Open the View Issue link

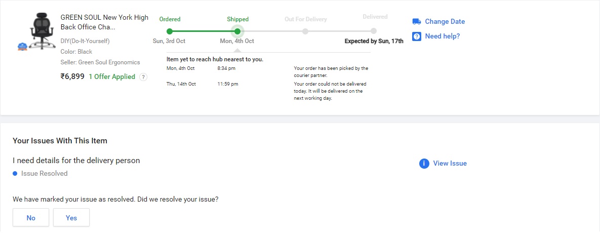pos(450,164)
